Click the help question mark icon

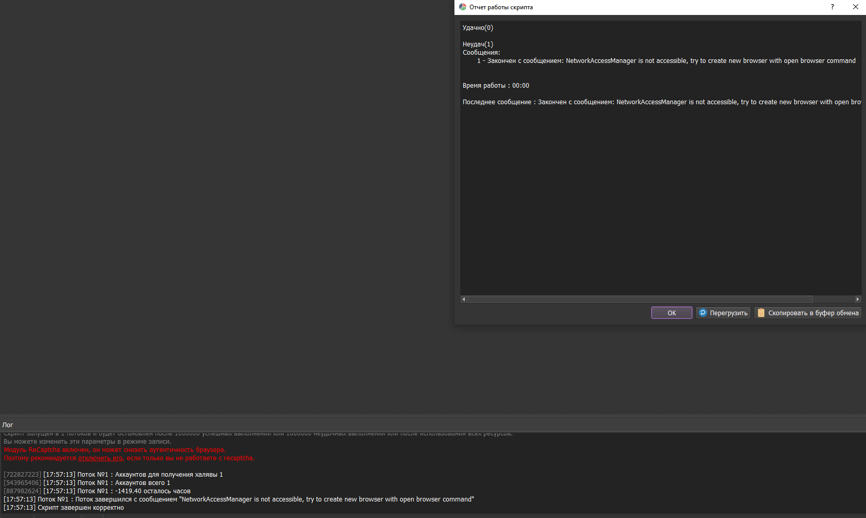(832, 7)
